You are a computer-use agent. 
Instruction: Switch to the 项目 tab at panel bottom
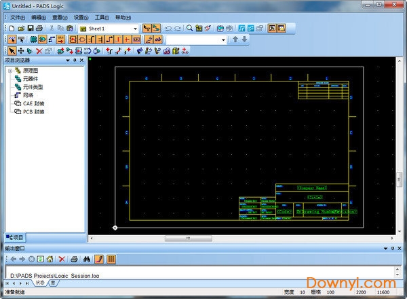click(x=15, y=237)
